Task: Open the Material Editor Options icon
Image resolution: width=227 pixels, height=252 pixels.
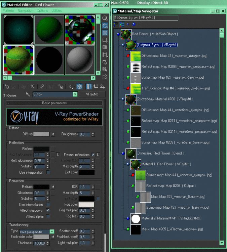Action: (105, 62)
